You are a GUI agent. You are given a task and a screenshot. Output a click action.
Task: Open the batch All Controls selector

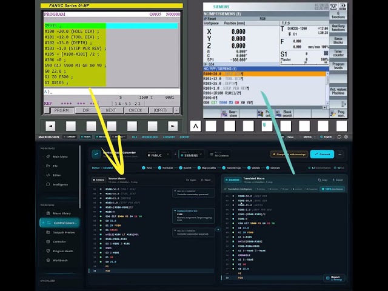[219, 154]
